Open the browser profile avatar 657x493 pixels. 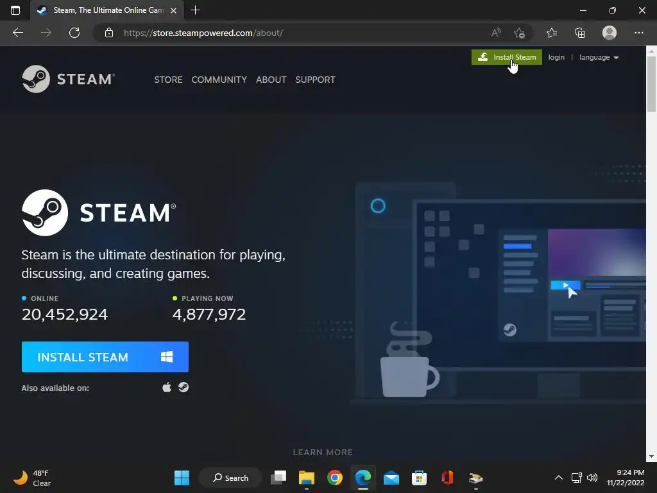coord(610,33)
